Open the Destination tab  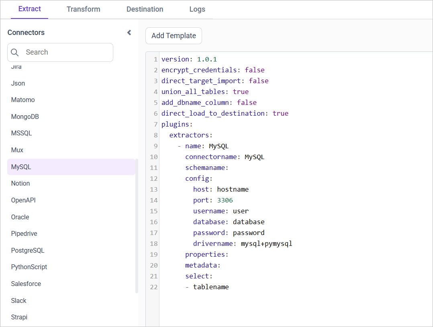(145, 9)
